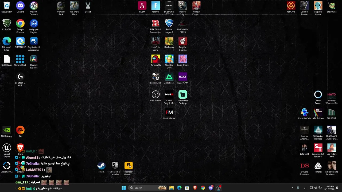Open File Explorer from the taskbar
342x192 pixels.
pyautogui.click(x=172, y=188)
